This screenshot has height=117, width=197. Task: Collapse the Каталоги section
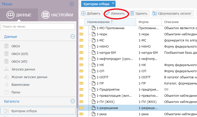pos(73,101)
